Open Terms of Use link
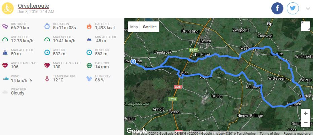Image resolution: width=313 pixels, height=135 pixels. pos(269,133)
